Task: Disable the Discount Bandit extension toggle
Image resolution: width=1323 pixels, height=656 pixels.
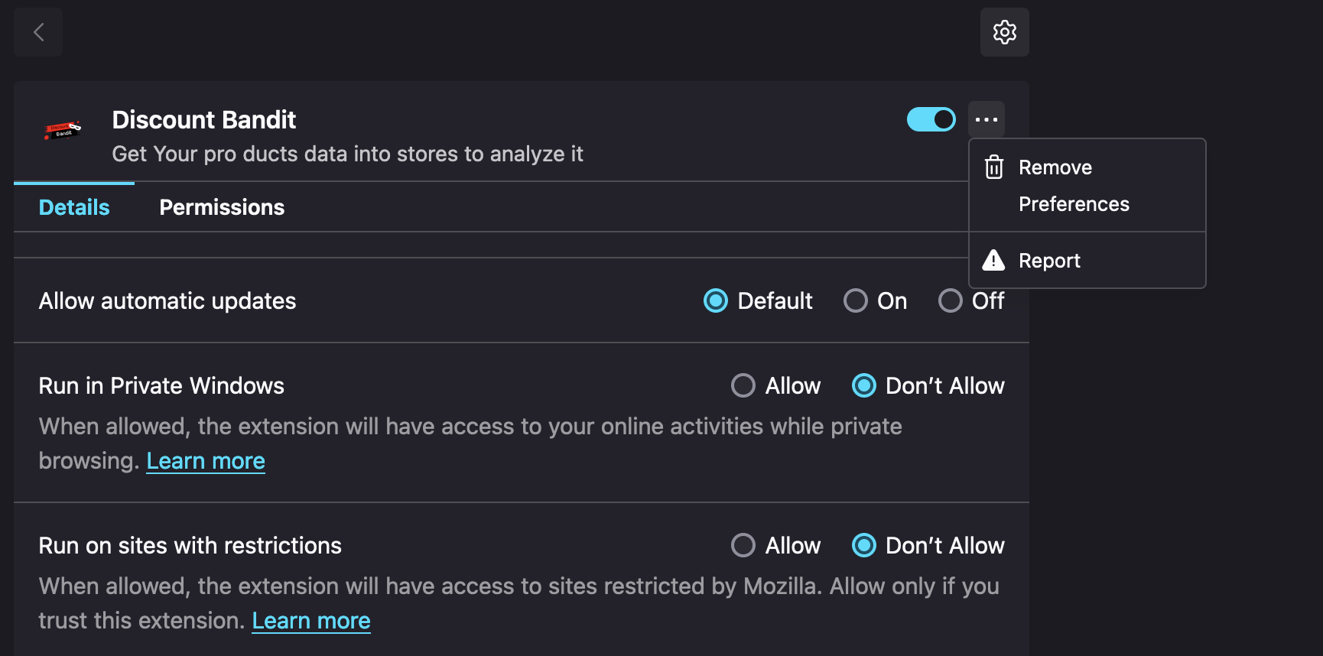Action: (931, 119)
